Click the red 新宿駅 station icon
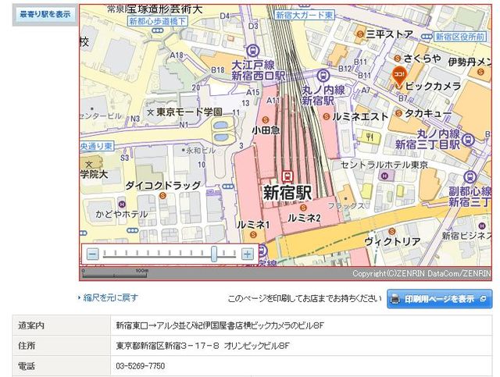Image resolution: width=500 pixels, height=377 pixels. (x=289, y=176)
